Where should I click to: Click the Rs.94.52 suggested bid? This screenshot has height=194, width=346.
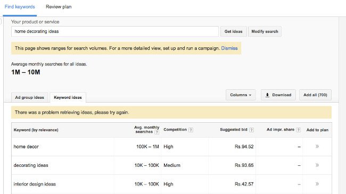pos(244,147)
